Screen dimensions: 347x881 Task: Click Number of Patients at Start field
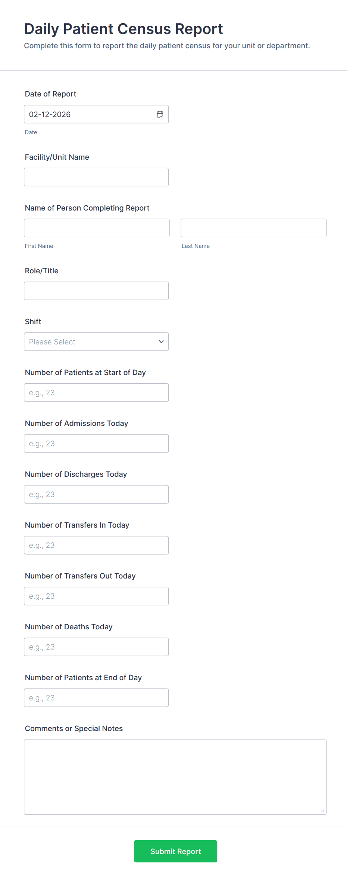click(96, 393)
